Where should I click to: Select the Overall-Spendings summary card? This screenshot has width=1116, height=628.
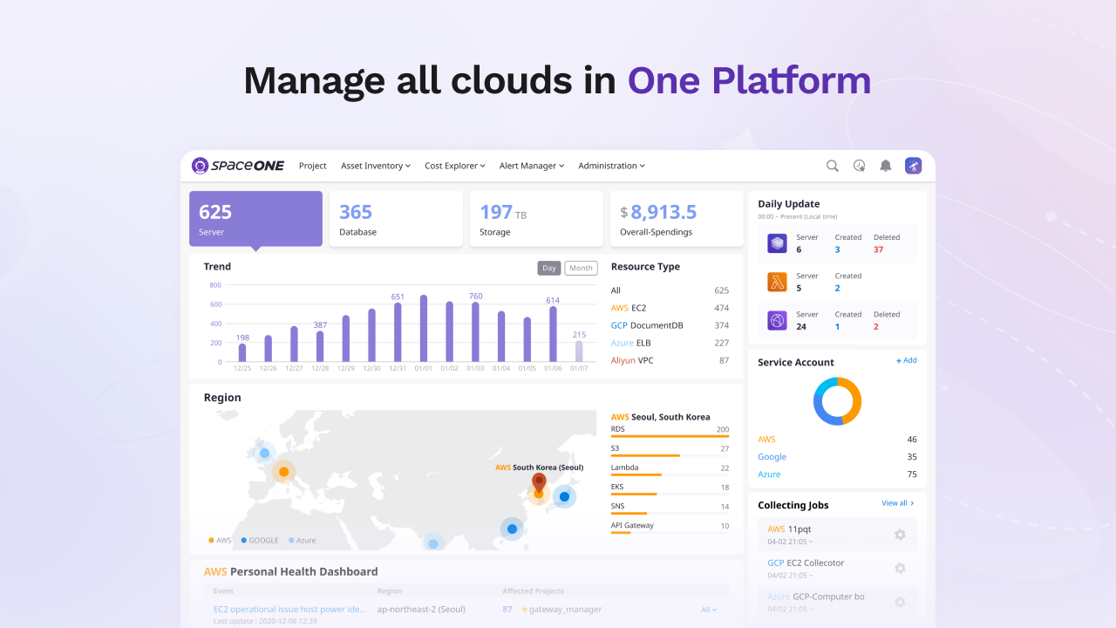click(677, 219)
